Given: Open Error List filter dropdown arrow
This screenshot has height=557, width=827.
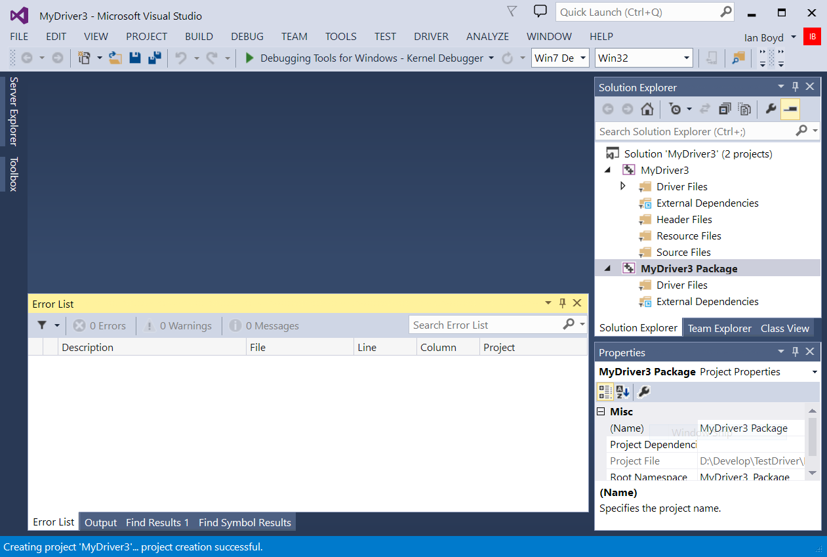Looking at the screenshot, I should point(57,325).
